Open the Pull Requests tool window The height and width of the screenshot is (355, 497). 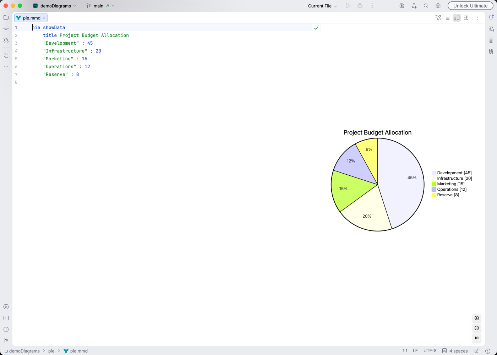pos(6,40)
